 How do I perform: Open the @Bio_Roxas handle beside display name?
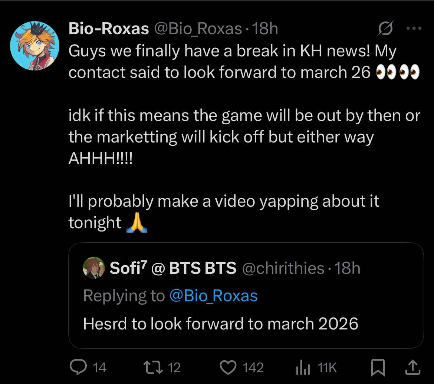[x=198, y=29]
